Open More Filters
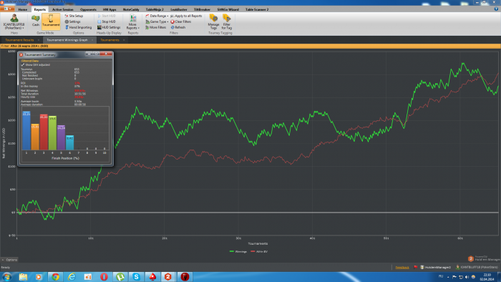 155,27
